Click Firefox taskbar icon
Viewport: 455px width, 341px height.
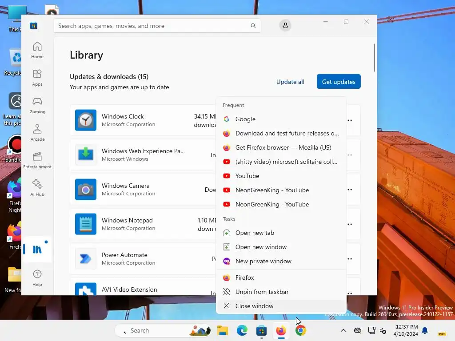tap(281, 330)
